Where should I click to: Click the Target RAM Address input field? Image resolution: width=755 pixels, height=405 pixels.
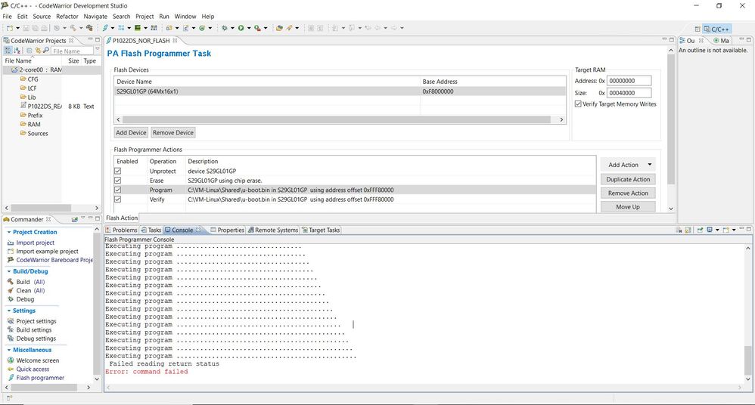pos(629,81)
